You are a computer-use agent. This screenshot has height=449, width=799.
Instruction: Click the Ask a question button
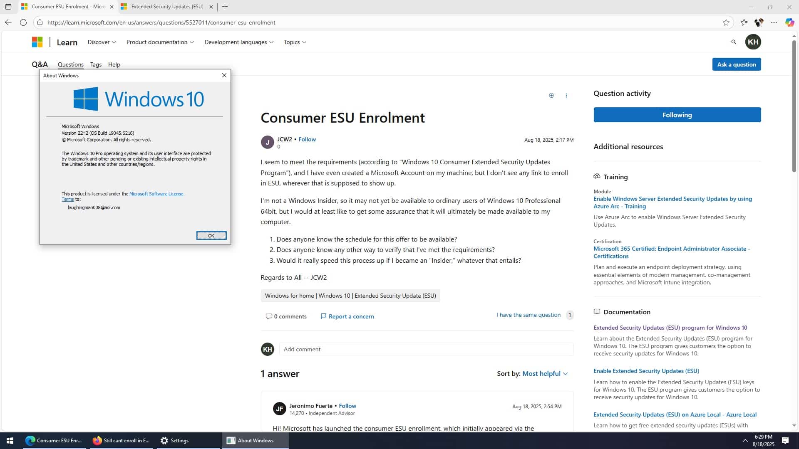pyautogui.click(x=737, y=64)
